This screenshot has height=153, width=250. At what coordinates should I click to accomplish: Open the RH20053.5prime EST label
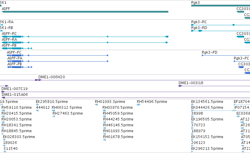(x=16, y=119)
